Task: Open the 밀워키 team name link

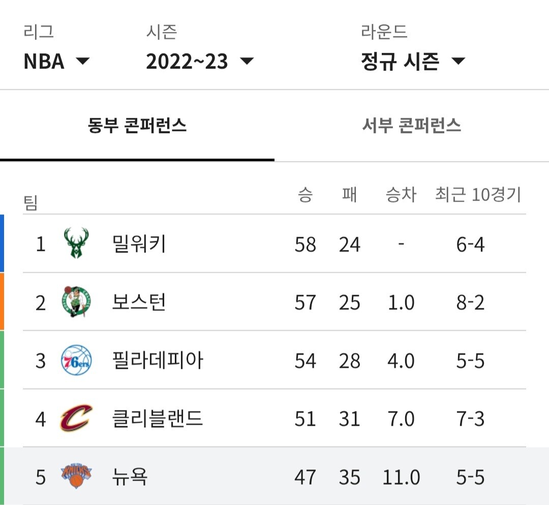Action: 139,244
